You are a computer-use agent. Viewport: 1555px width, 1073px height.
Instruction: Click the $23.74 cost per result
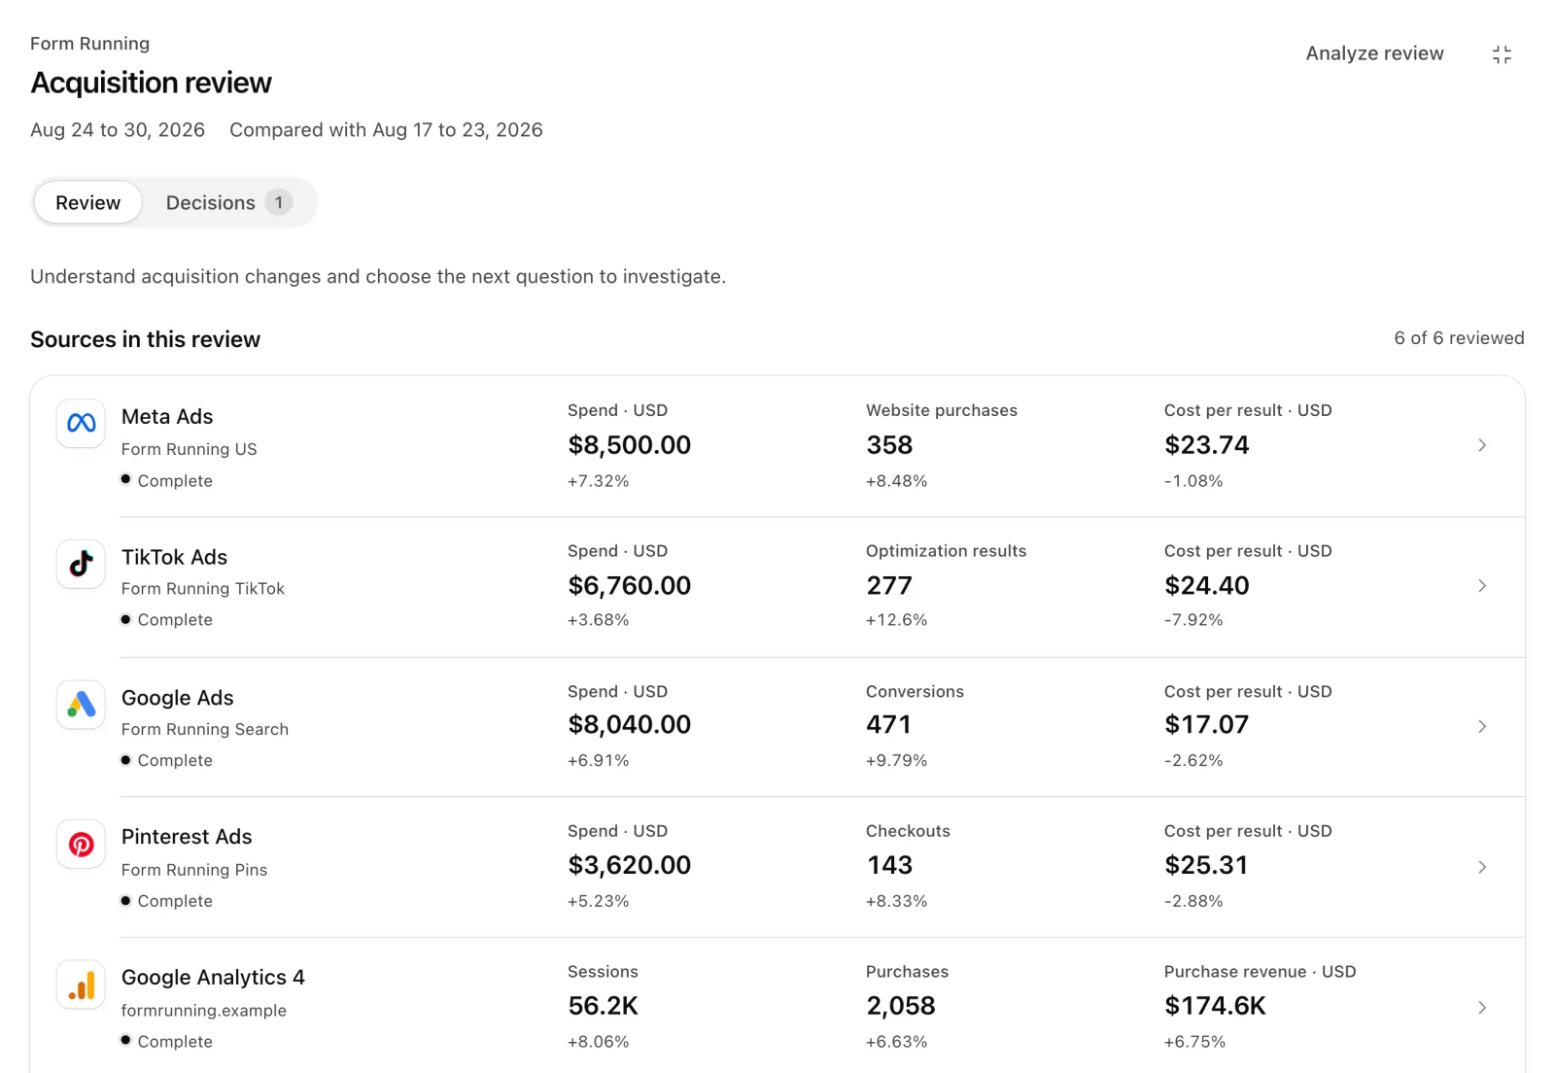(1207, 445)
